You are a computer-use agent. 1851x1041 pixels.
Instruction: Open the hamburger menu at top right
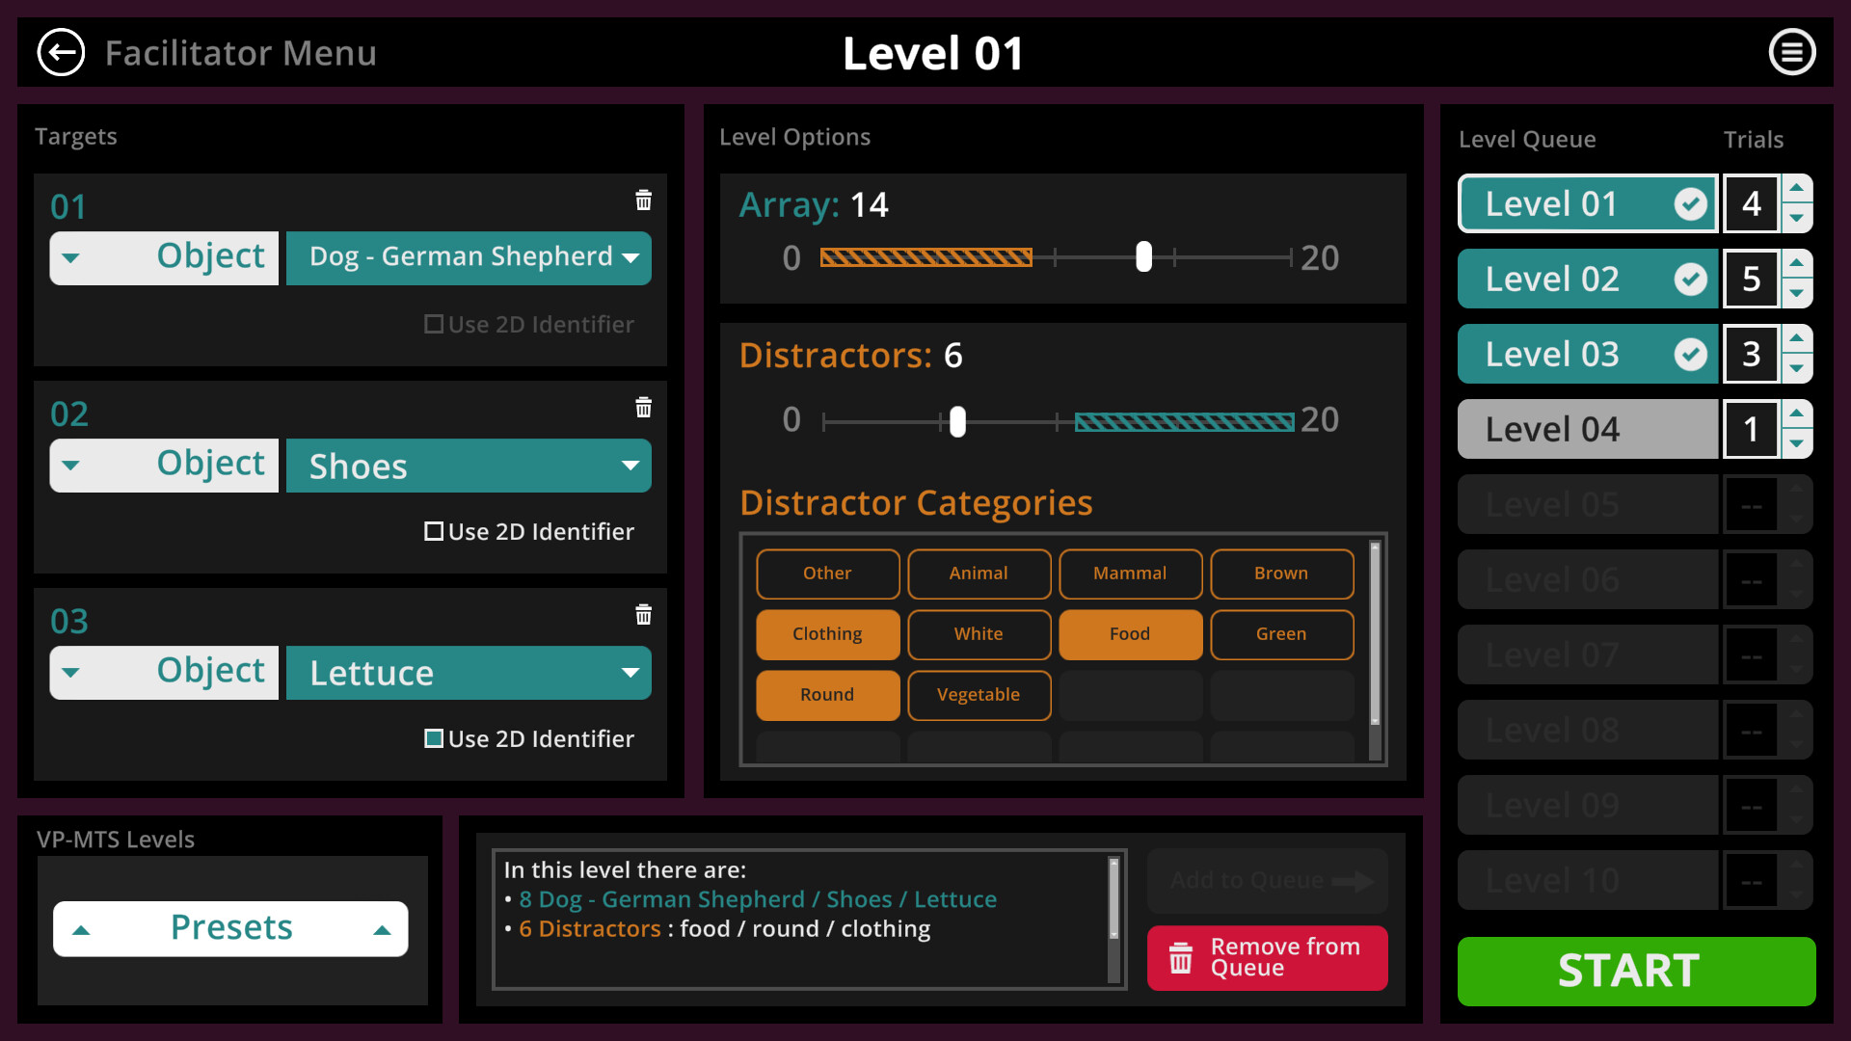(1792, 52)
